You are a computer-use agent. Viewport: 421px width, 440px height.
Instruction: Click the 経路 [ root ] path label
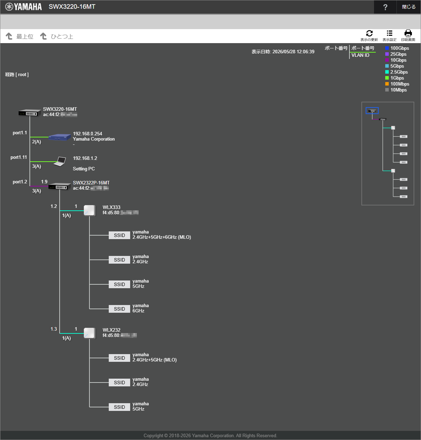[17, 74]
